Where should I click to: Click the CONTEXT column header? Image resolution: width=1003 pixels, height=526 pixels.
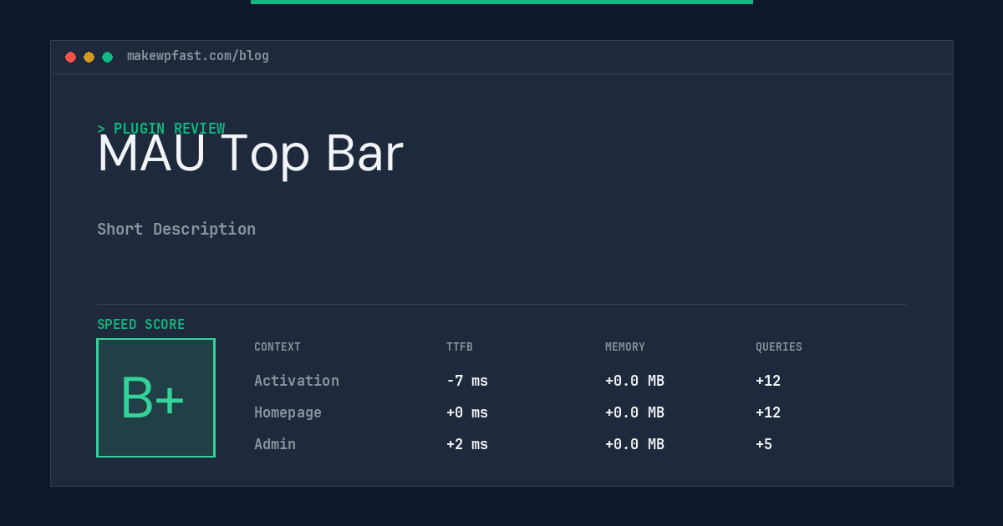(277, 347)
